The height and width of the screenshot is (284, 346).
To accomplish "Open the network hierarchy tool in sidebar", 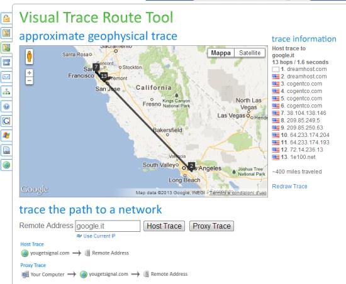I will (x=6, y=92).
